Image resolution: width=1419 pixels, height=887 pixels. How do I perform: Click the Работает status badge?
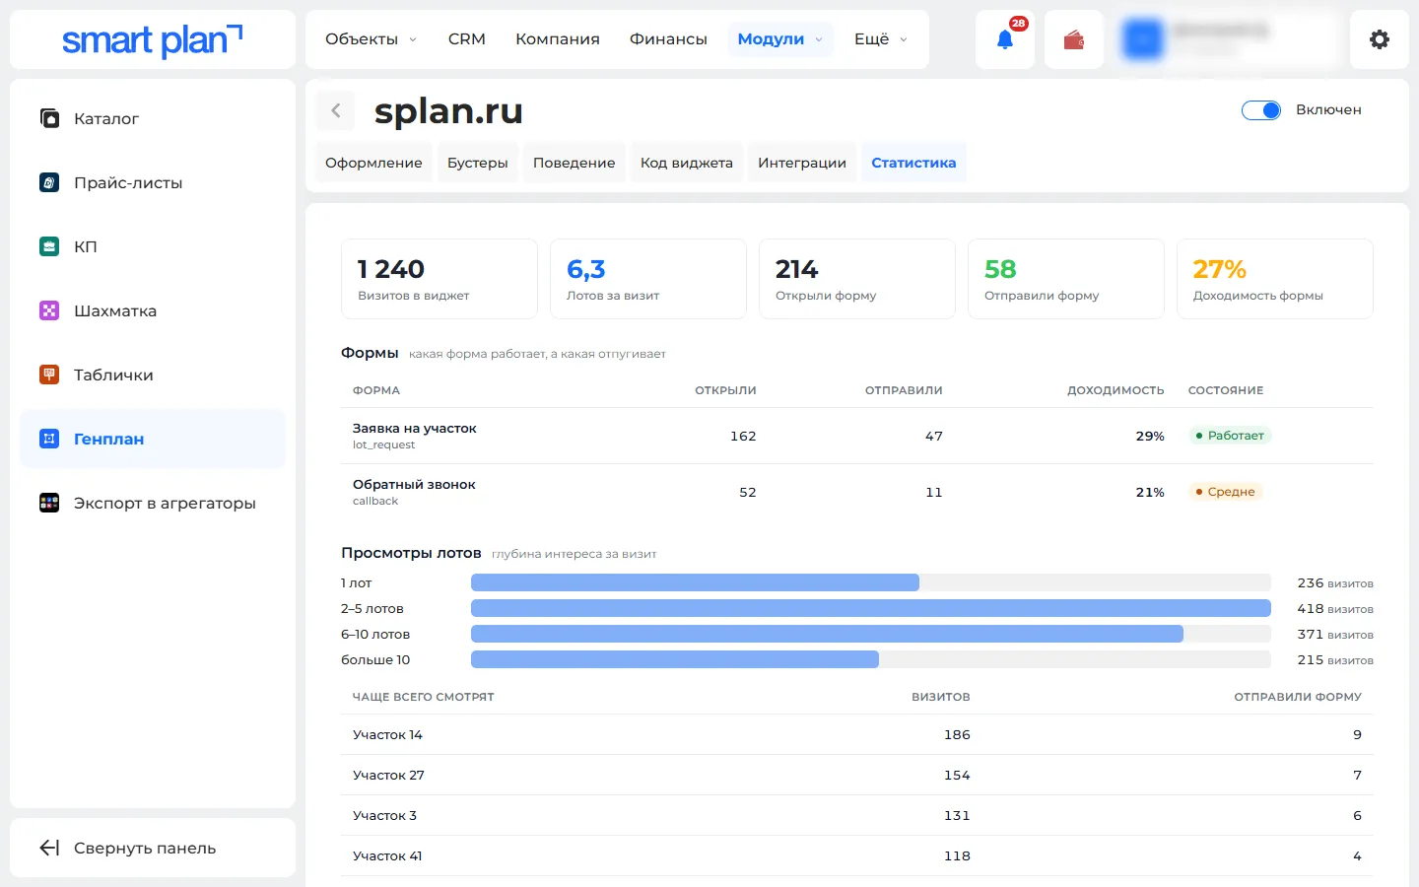coord(1230,436)
